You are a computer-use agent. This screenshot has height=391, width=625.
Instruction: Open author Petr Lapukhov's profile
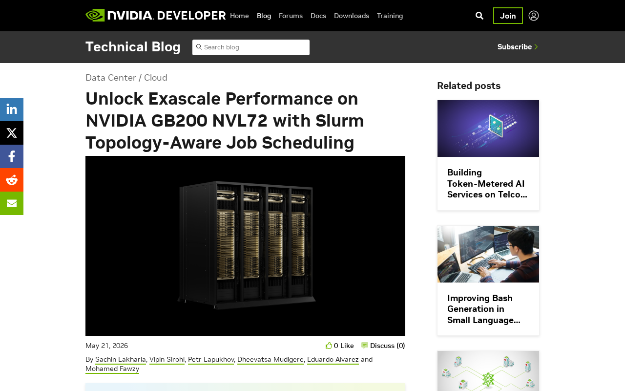tap(211, 360)
